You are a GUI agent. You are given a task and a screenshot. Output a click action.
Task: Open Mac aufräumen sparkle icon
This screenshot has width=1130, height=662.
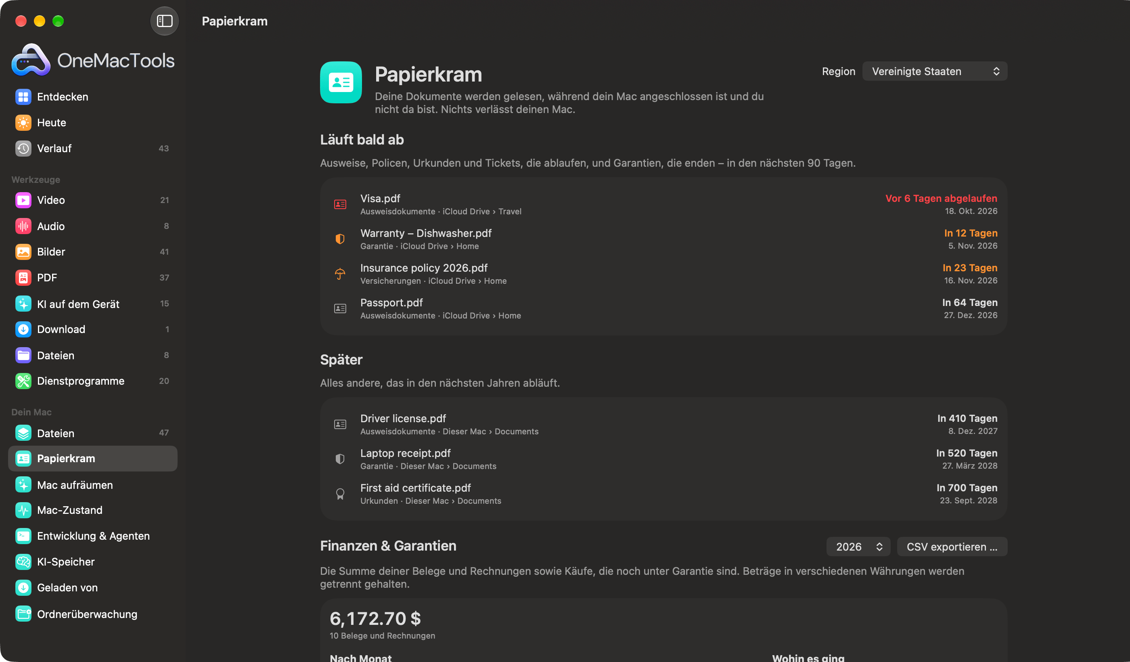(23, 485)
